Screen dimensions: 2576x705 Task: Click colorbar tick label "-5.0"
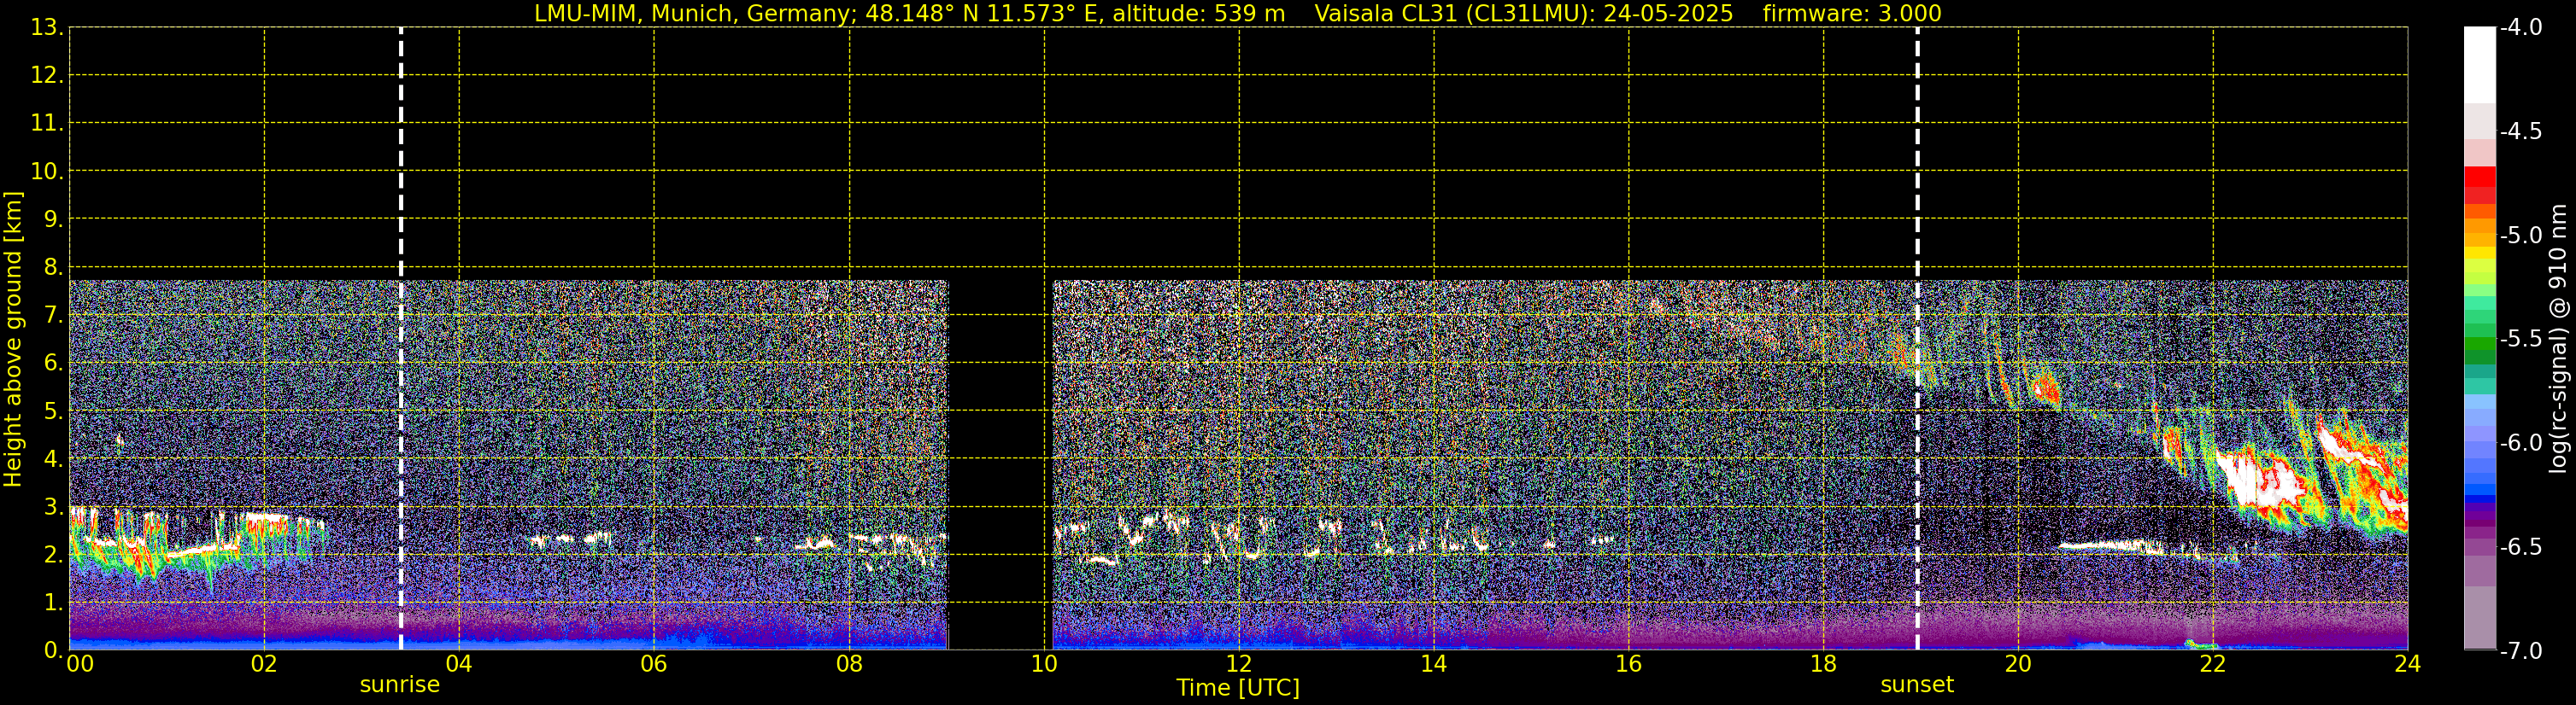pyautogui.click(x=2521, y=235)
